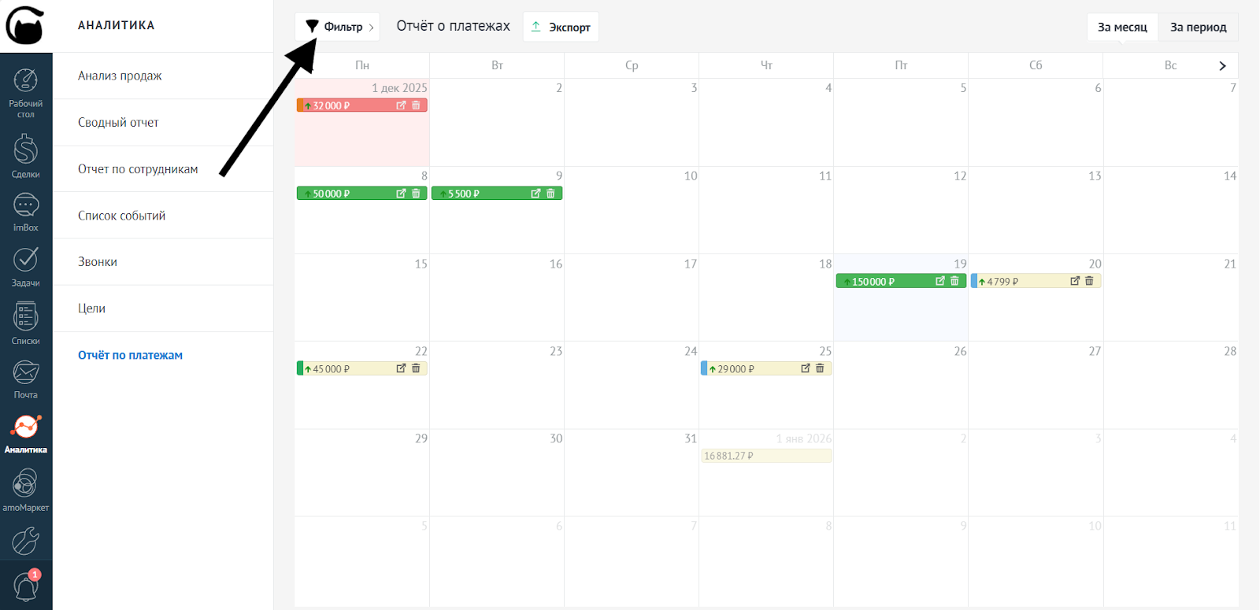The width and height of the screenshot is (1260, 610).
Task: Delete the 32 000 ₽ payment
Action: (x=416, y=105)
